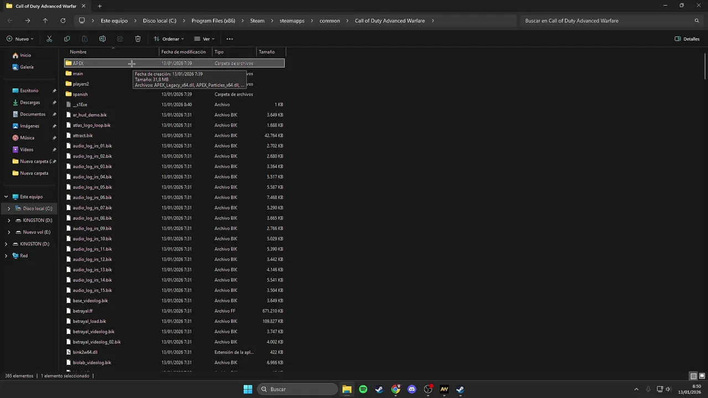
Task: Select the atlas_logo_loop.bik file
Action: coord(175,125)
